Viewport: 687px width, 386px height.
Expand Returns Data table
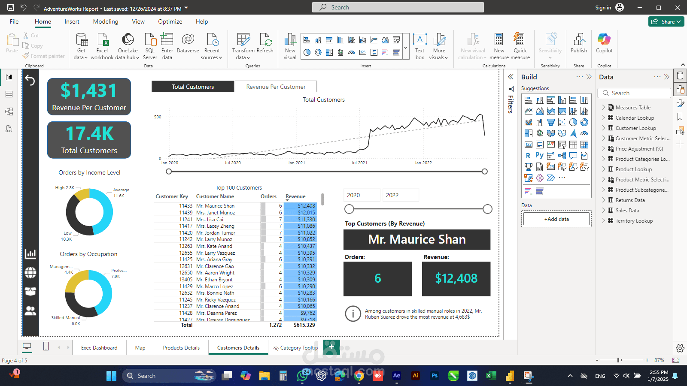tap(603, 200)
